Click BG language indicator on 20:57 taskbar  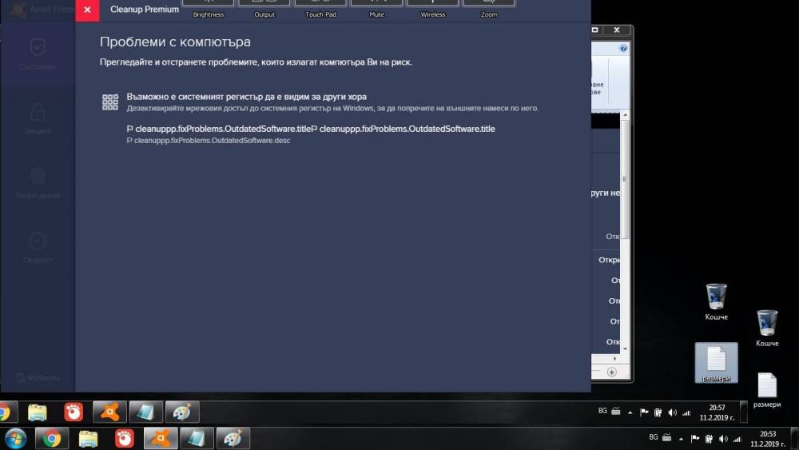[x=602, y=411]
